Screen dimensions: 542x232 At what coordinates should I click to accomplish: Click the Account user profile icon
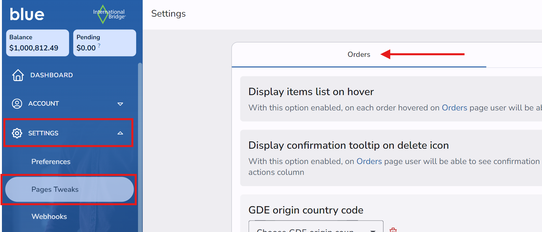tap(17, 104)
